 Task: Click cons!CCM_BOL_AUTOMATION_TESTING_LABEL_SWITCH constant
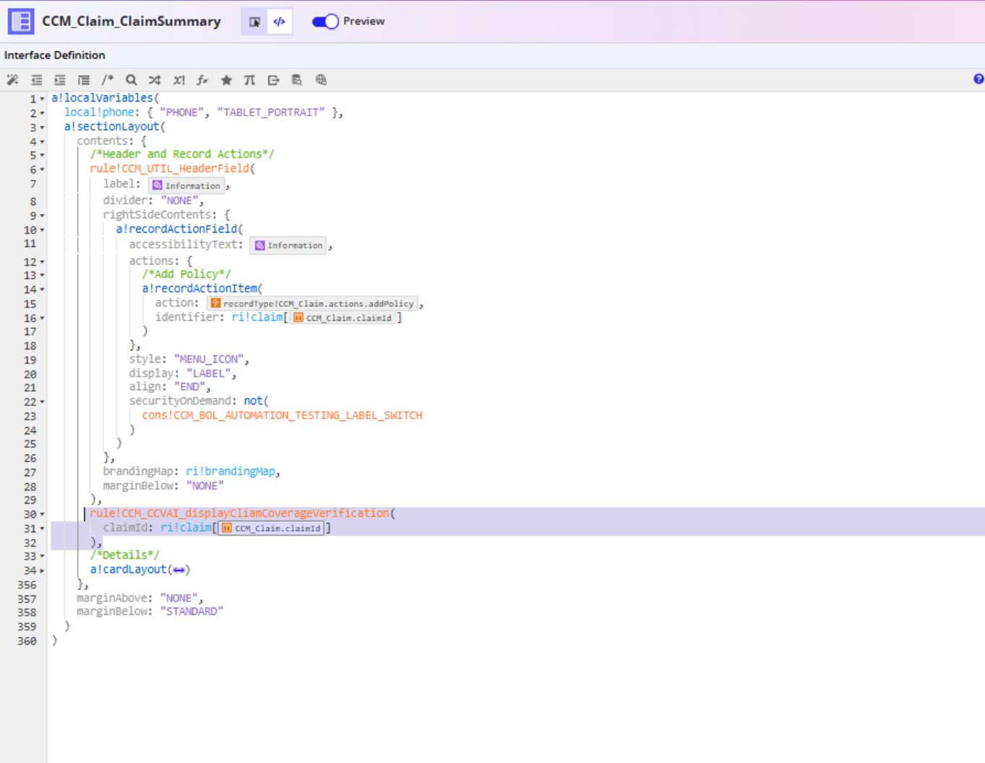(282, 415)
